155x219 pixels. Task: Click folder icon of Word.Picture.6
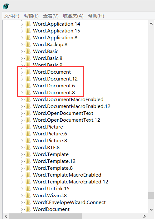[28, 134]
